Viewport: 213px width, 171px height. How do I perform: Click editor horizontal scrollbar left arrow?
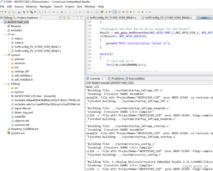click(95, 73)
